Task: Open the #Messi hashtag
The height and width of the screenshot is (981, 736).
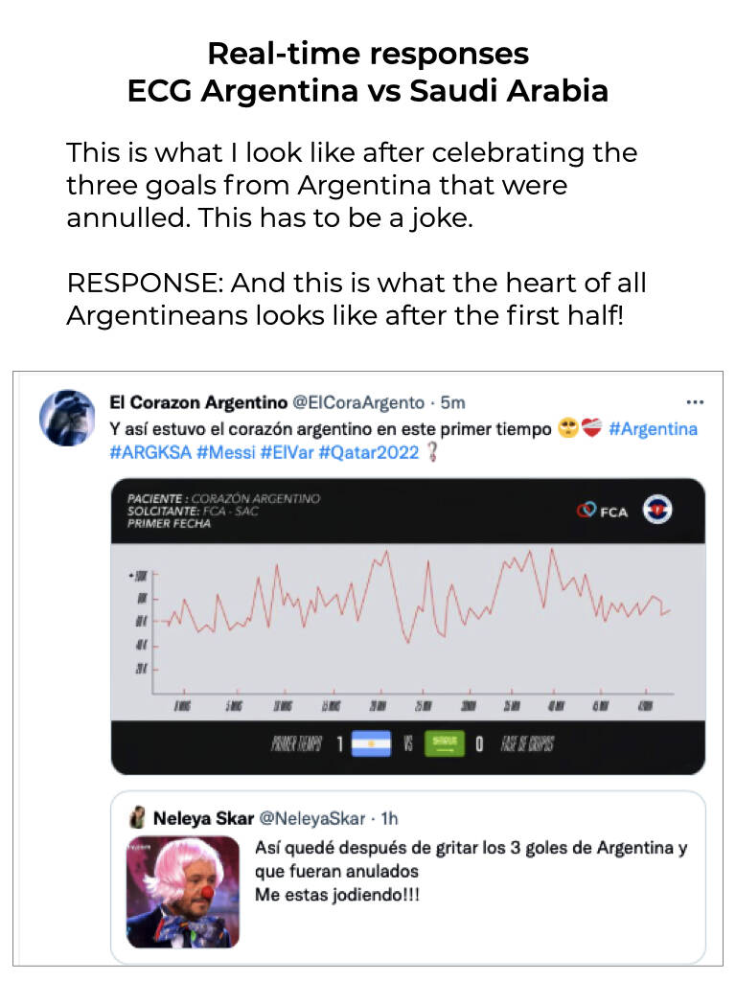Action: [x=225, y=452]
